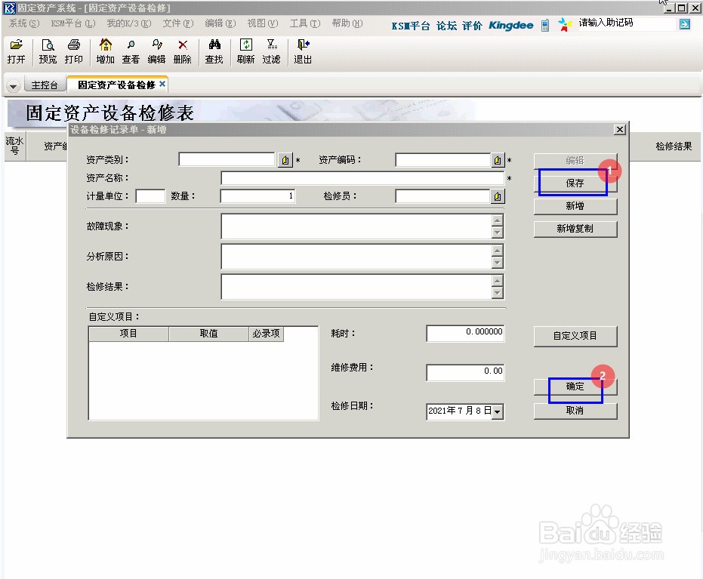
Task: Switch to the 主控台 tab
Action: click(x=45, y=85)
